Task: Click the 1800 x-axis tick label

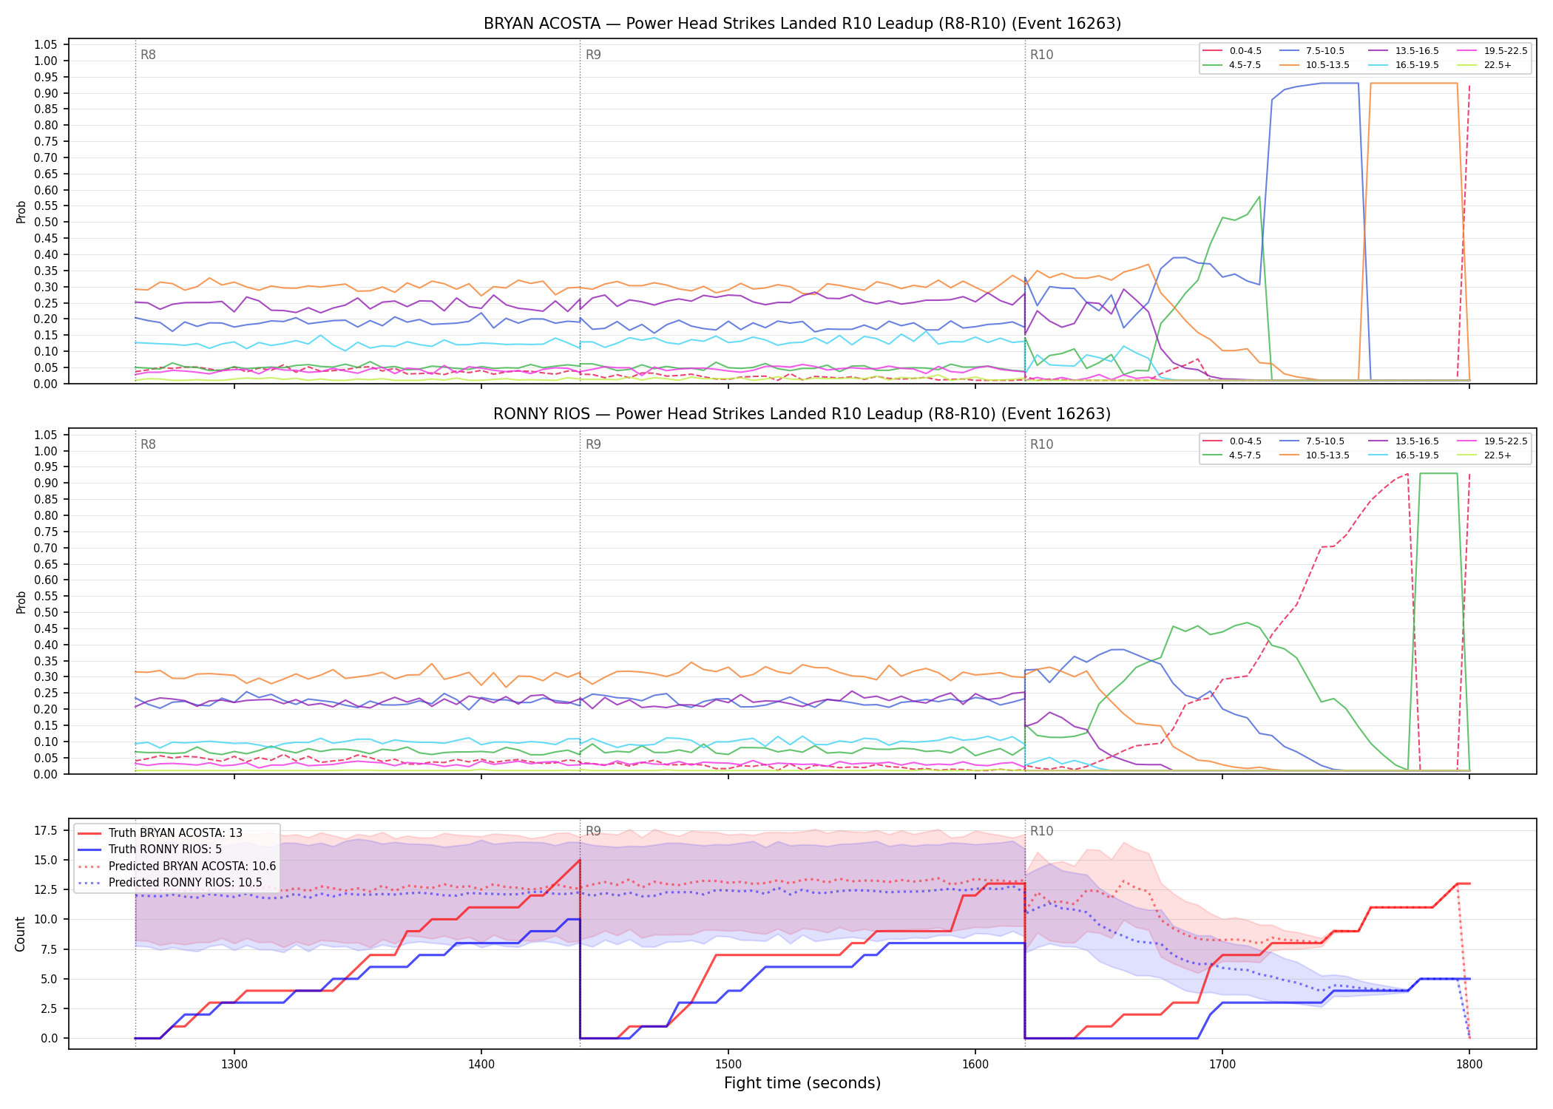Action: (x=1469, y=1064)
